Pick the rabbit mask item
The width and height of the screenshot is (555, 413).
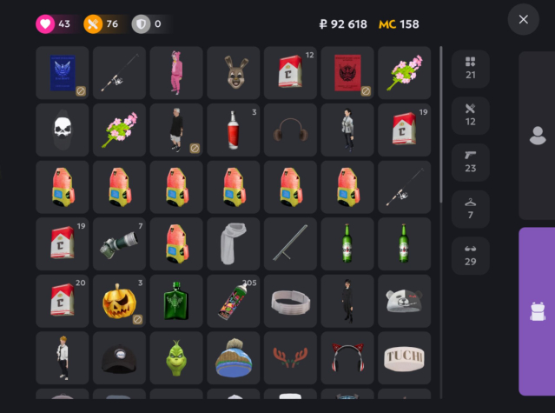[x=234, y=73]
